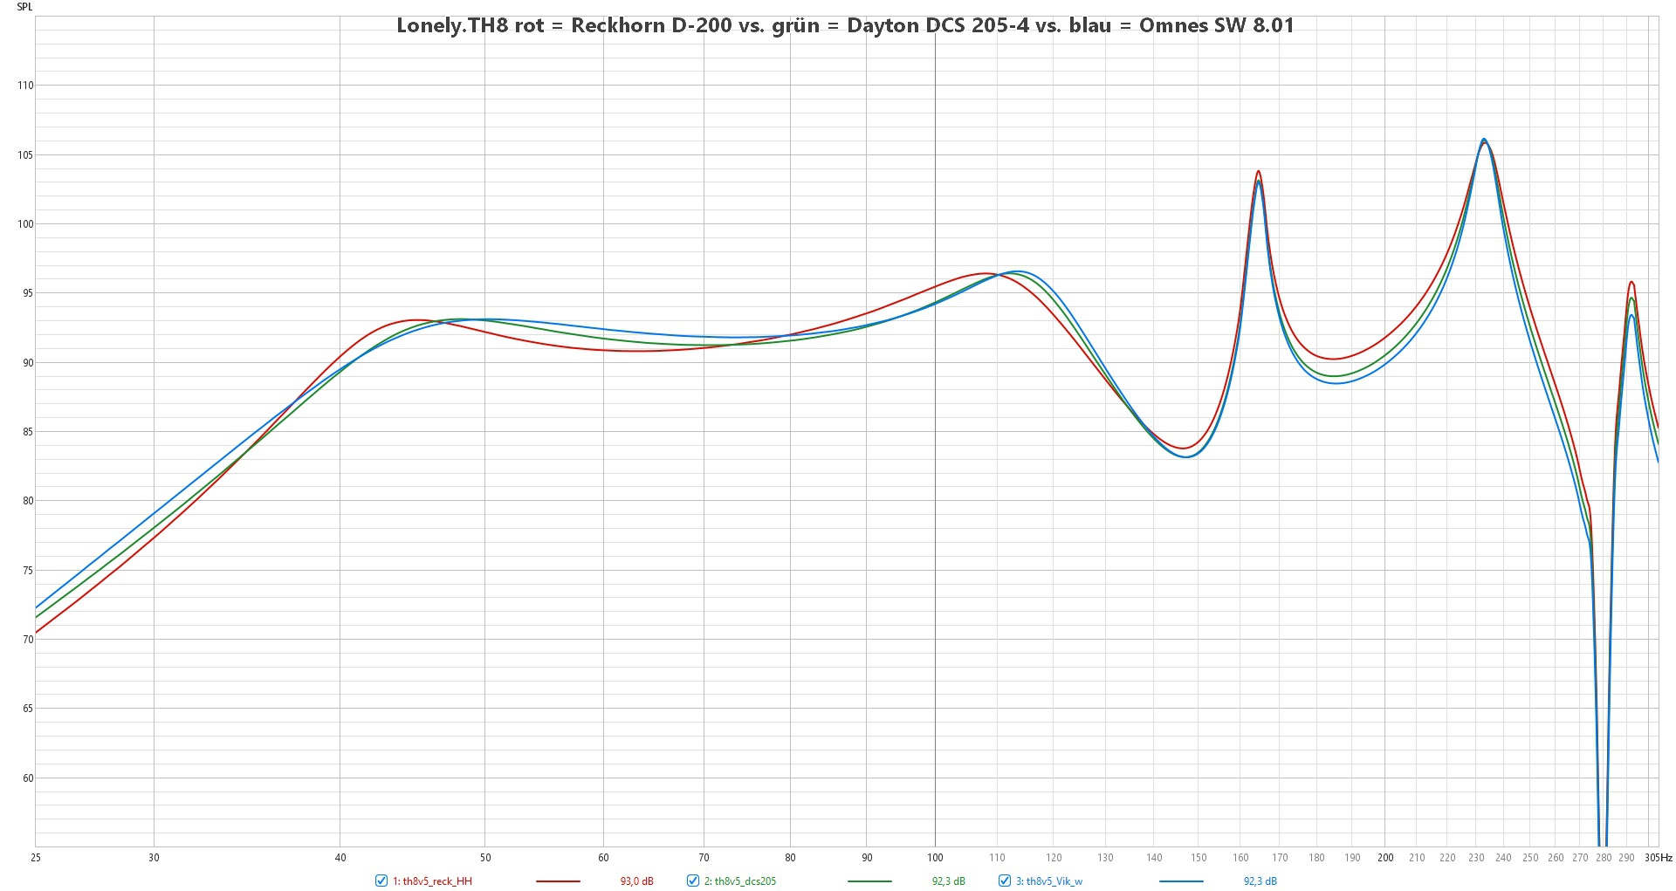Select the '3: th8v5_Vik_w' legend label
The height and width of the screenshot is (891, 1676).
pos(1048,881)
